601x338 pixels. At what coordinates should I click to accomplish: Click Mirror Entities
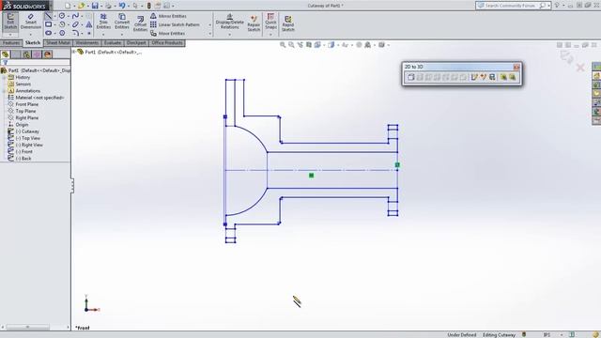(168, 16)
